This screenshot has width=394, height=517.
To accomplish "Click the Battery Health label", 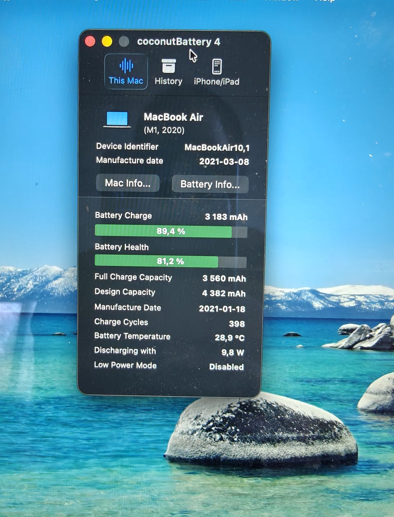I will [x=121, y=247].
